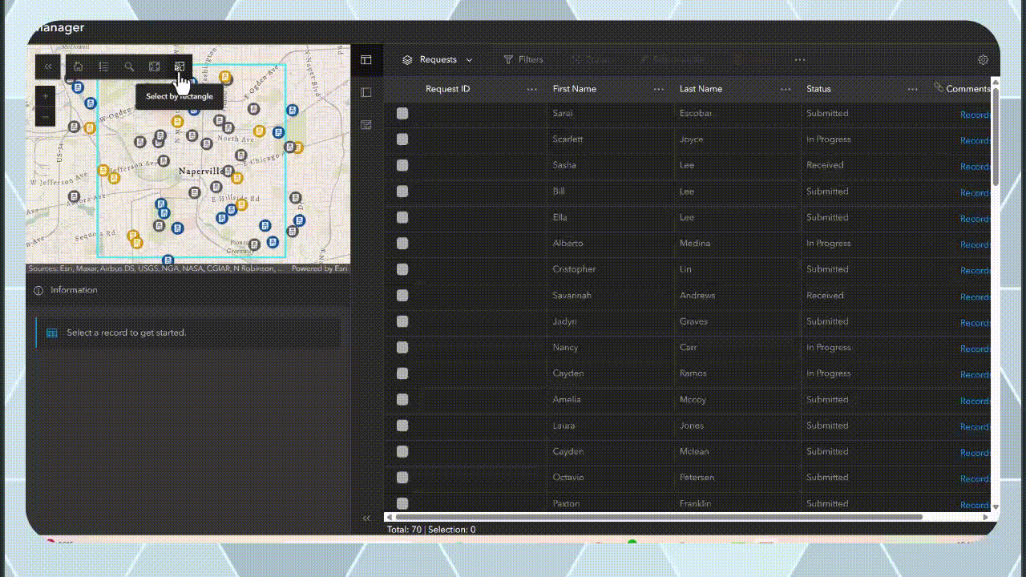This screenshot has width=1026, height=577.
Task: Click the map sources attribution text
Action: tap(155, 268)
